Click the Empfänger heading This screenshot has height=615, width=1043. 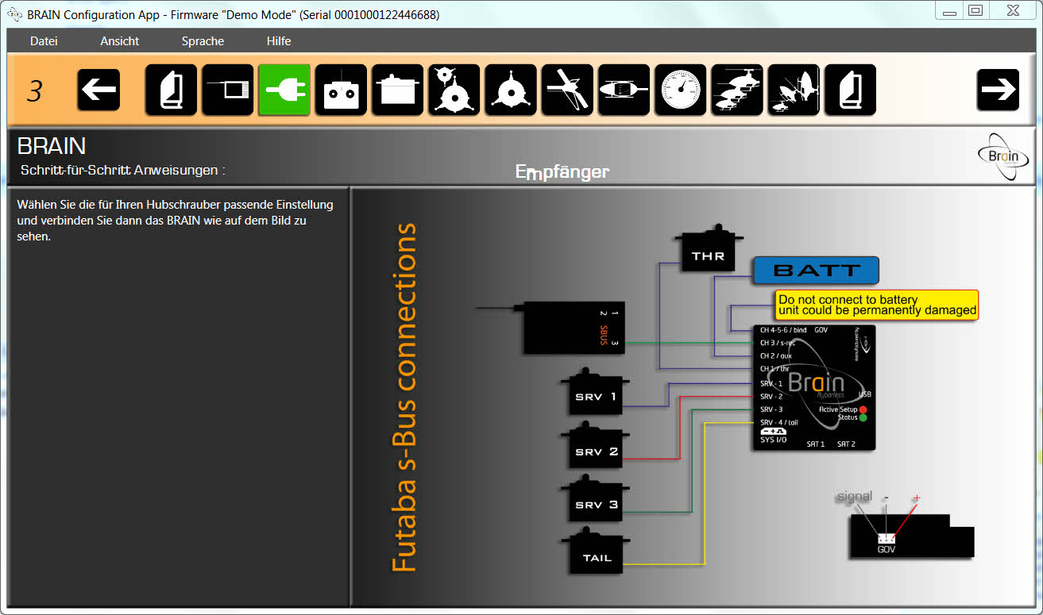point(562,171)
